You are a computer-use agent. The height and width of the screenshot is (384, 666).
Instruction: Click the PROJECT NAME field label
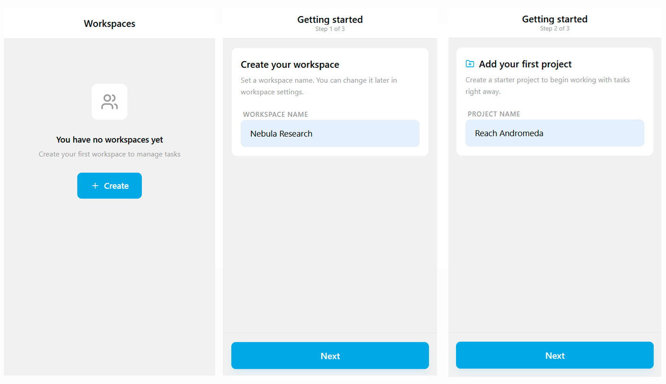coord(494,114)
